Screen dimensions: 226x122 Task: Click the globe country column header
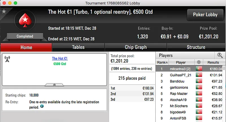coord(199,62)
